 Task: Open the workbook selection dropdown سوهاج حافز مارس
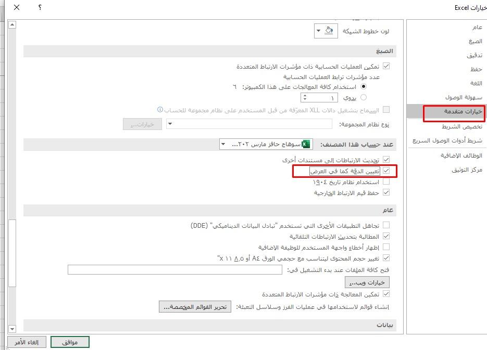coord(266,144)
